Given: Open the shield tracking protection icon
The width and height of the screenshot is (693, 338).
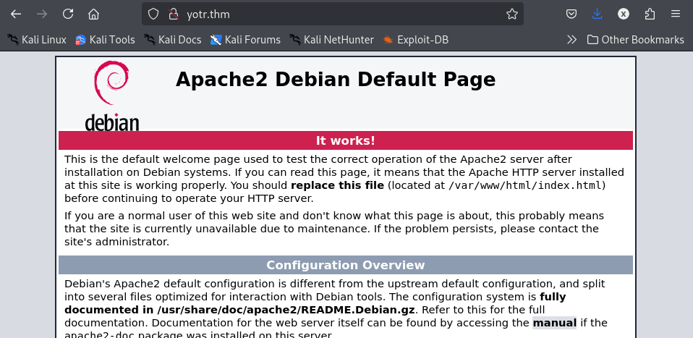Looking at the screenshot, I should click(153, 14).
